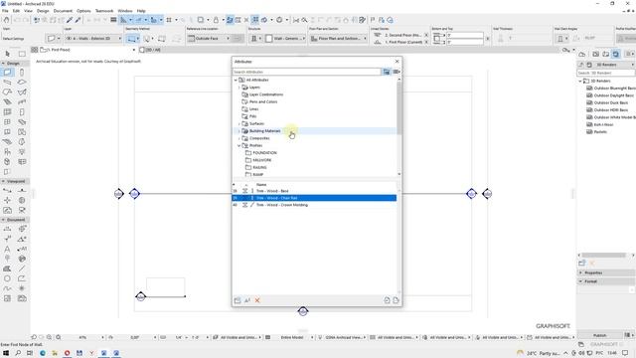Close the Attributes dialog
The image size is (636, 358).
397,62
